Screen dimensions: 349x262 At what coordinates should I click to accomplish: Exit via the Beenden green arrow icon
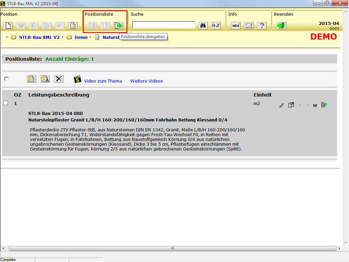(x=281, y=26)
